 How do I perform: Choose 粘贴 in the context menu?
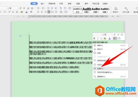[x=110, y=53]
